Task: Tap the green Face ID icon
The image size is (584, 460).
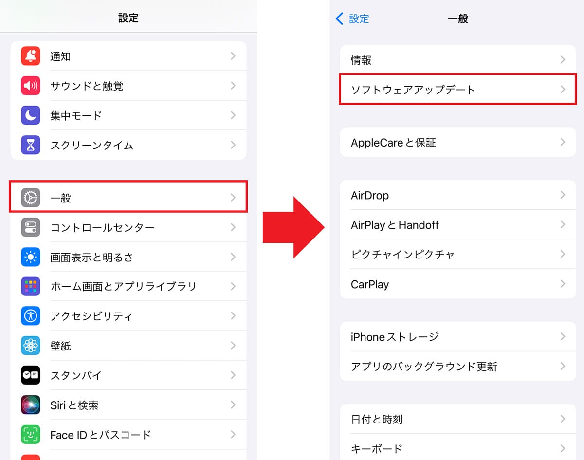Action: point(31,435)
